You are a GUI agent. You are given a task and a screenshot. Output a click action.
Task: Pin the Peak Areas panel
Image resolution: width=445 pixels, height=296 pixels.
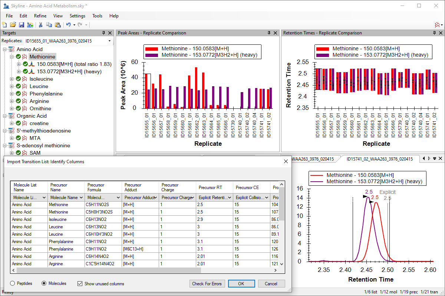269,33
